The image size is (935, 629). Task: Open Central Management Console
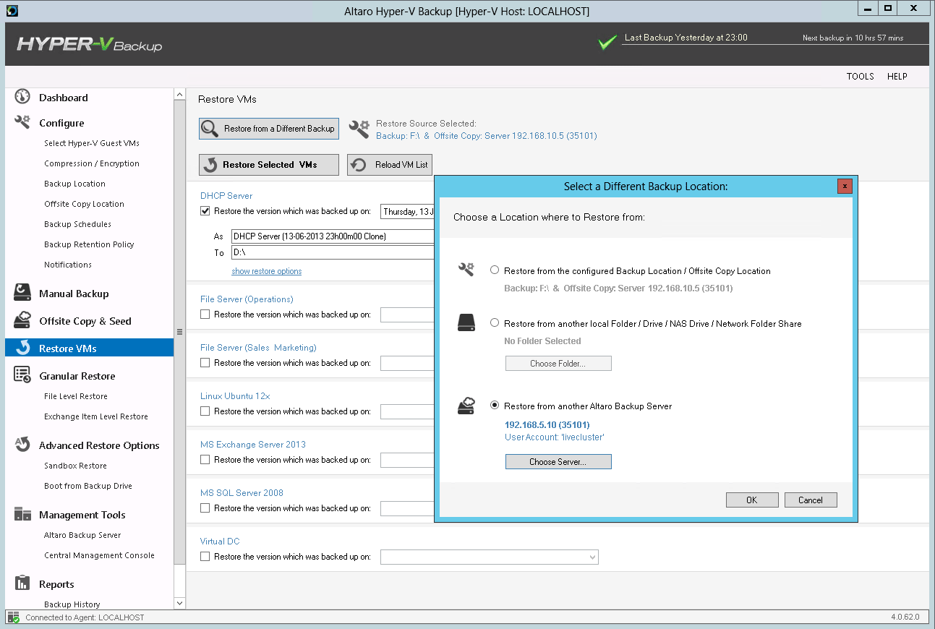(99, 555)
